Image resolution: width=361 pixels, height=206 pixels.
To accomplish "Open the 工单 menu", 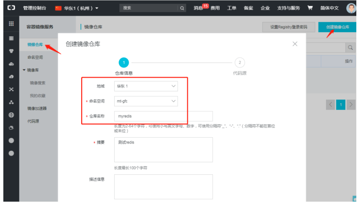I will [x=232, y=8].
